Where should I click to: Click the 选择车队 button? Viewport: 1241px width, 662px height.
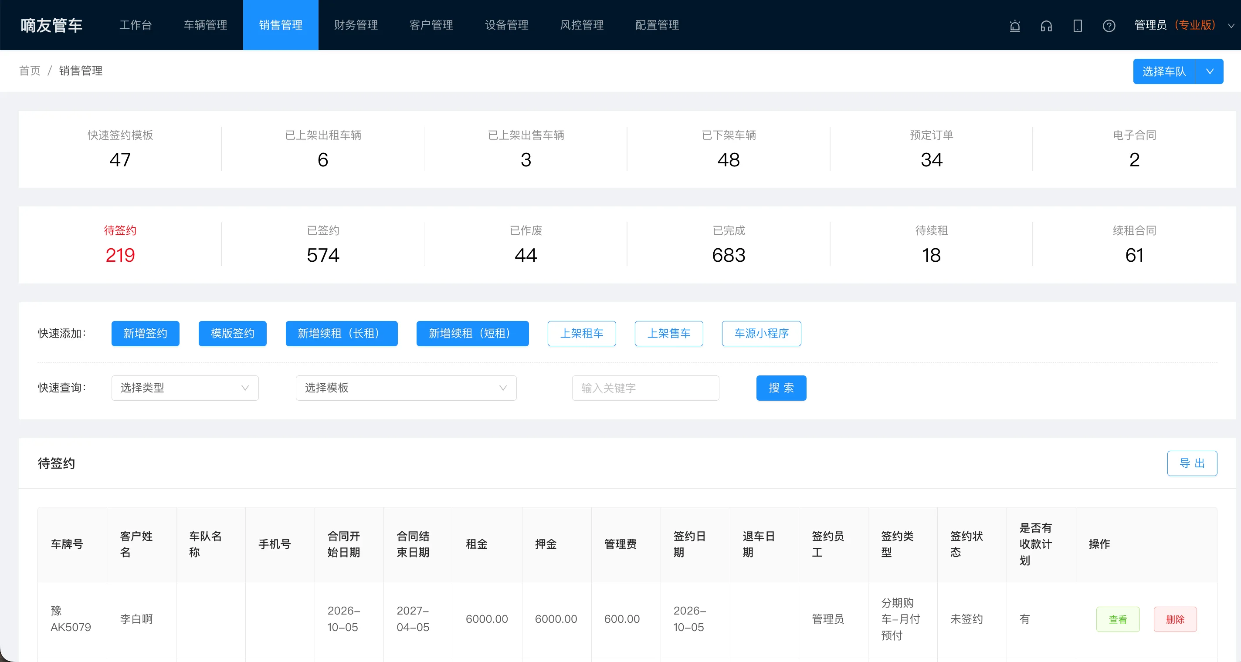(x=1164, y=71)
